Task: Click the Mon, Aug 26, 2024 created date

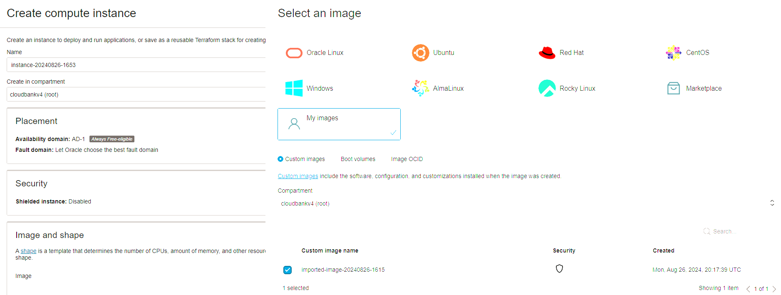Action: [697, 270]
